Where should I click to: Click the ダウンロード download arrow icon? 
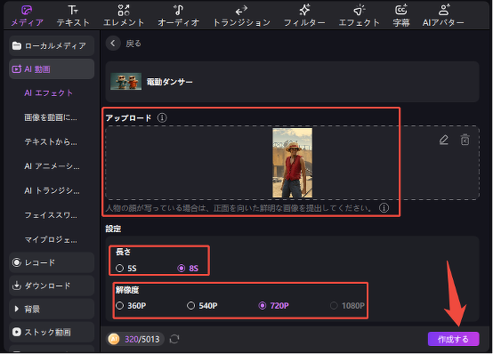click(x=16, y=286)
